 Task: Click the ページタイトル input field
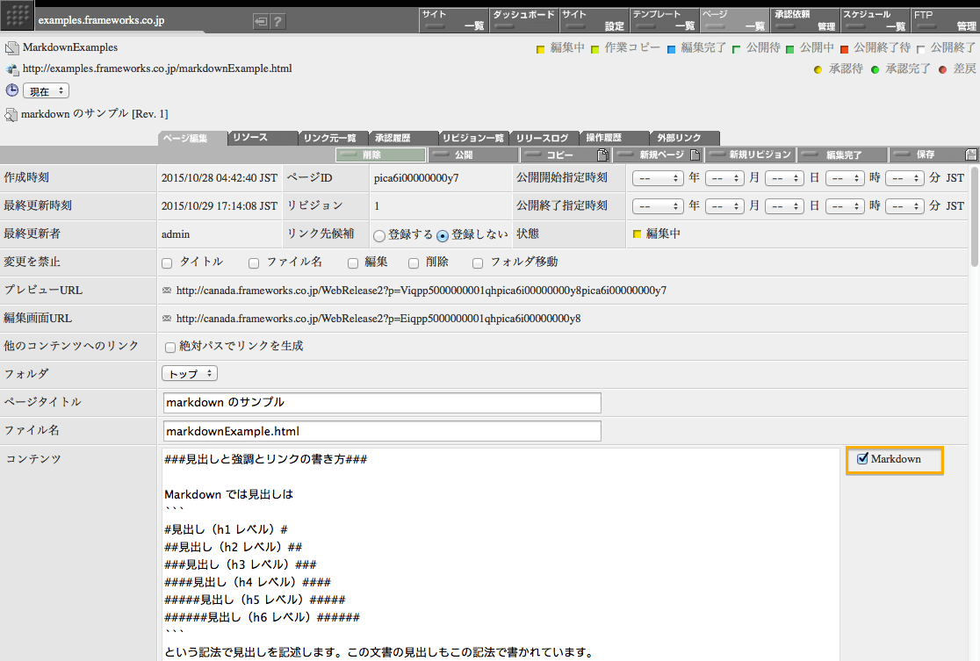click(x=383, y=403)
